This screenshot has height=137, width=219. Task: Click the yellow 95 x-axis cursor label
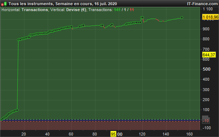[x=113, y=134]
